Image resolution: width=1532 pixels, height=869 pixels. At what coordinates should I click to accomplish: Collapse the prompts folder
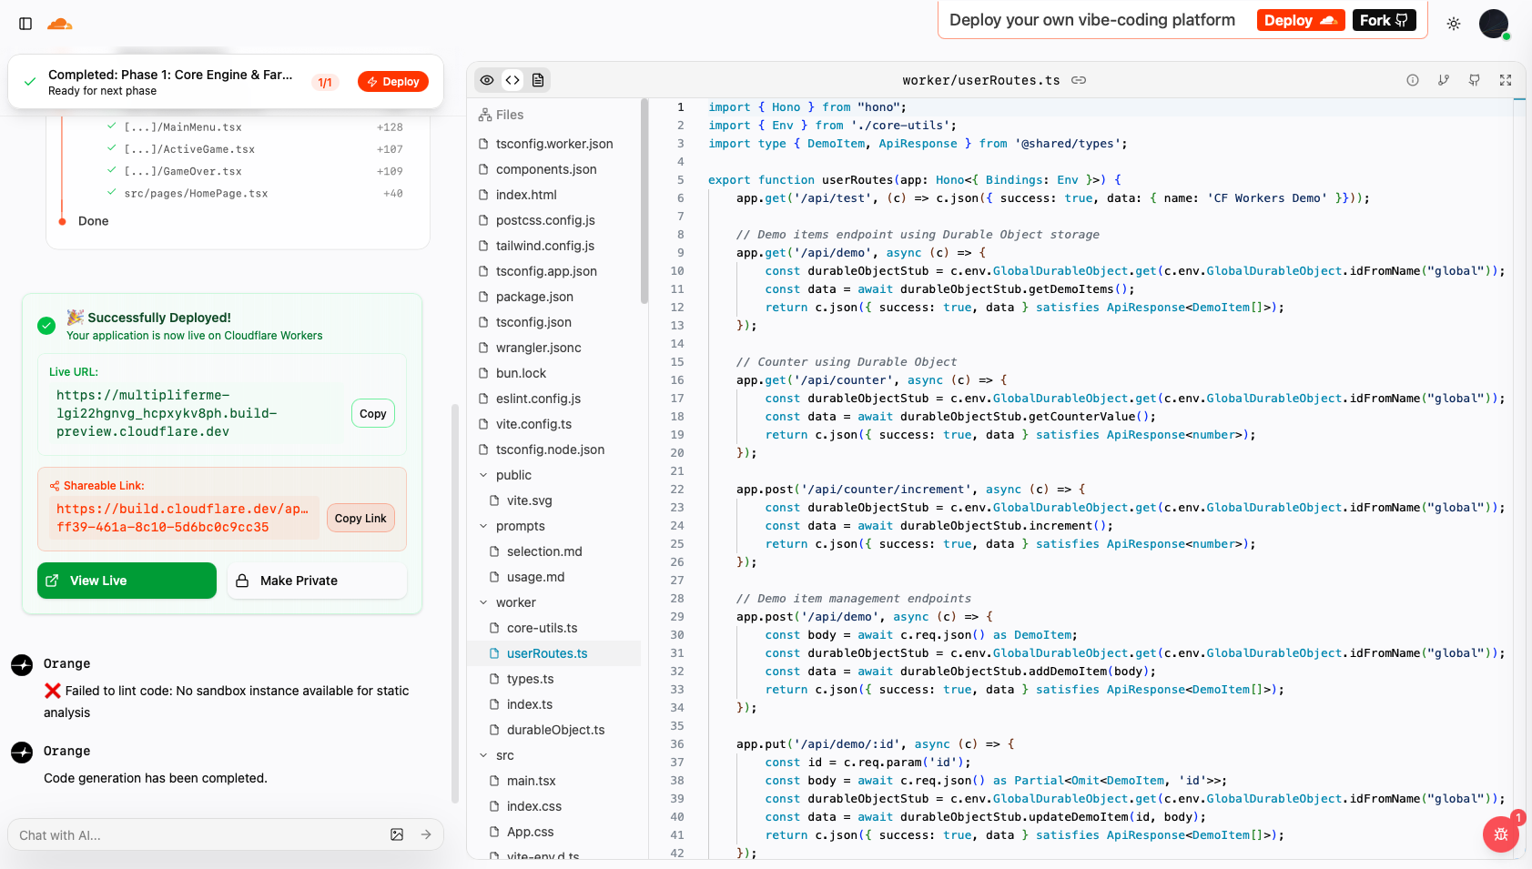click(519, 526)
